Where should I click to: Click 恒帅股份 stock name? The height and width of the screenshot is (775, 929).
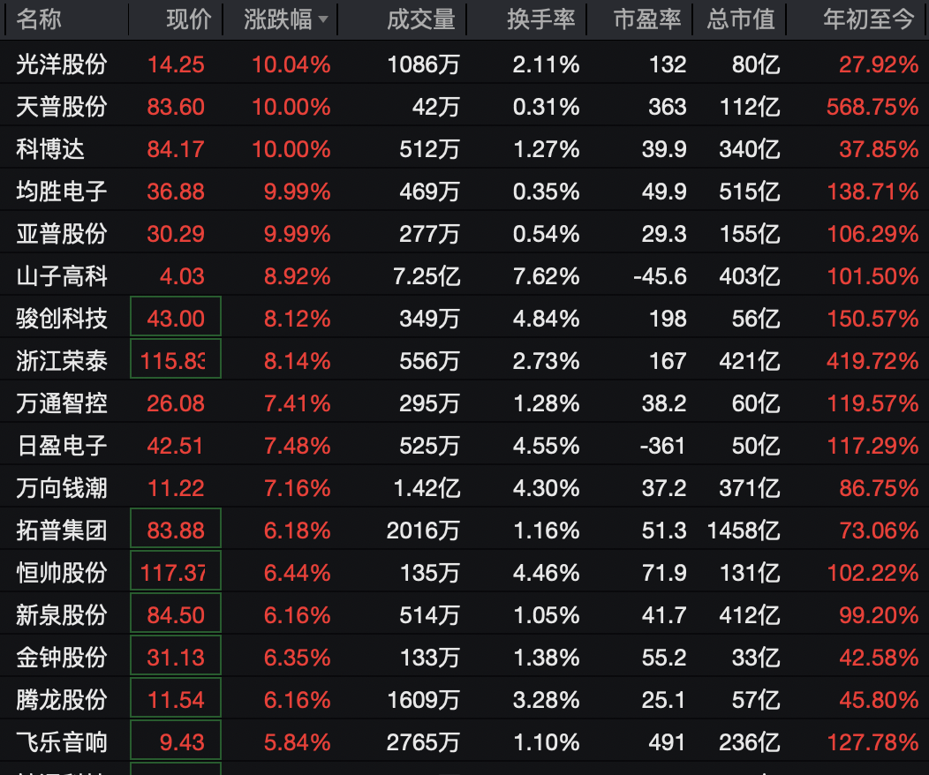tap(61, 573)
